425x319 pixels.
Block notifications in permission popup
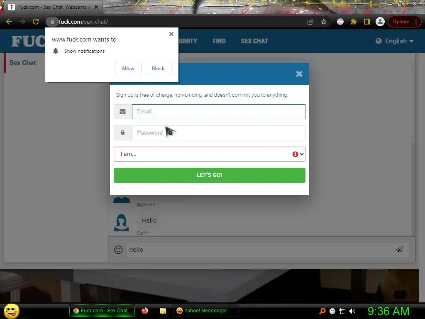(158, 69)
